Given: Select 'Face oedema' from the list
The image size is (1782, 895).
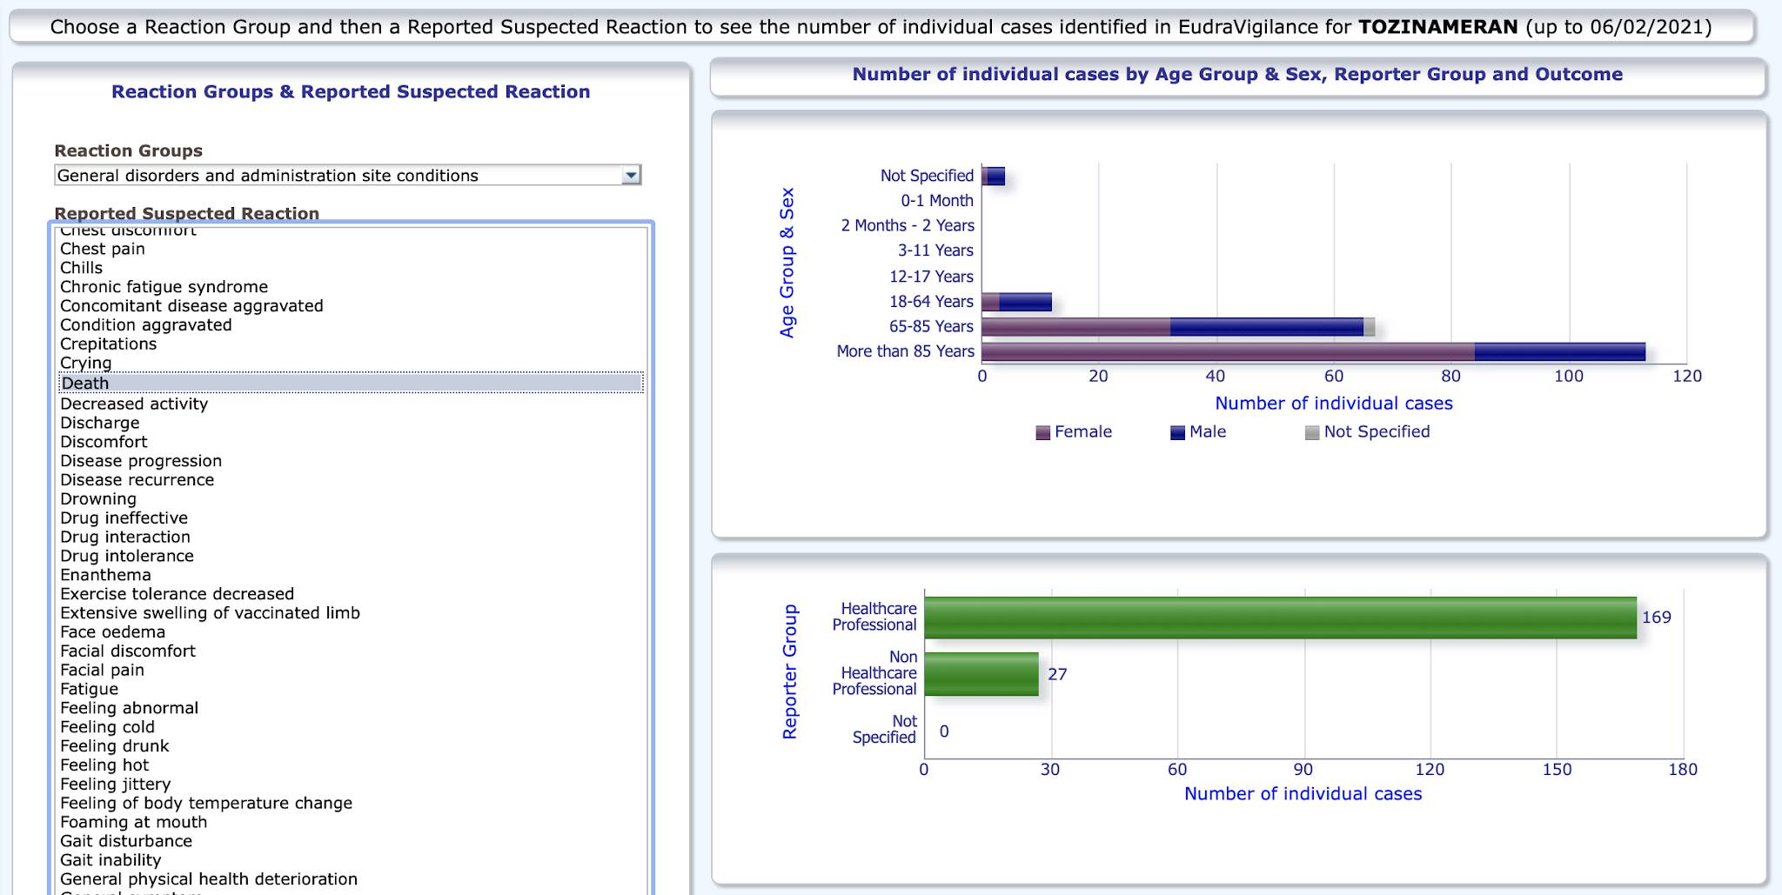Looking at the screenshot, I should tap(112, 632).
